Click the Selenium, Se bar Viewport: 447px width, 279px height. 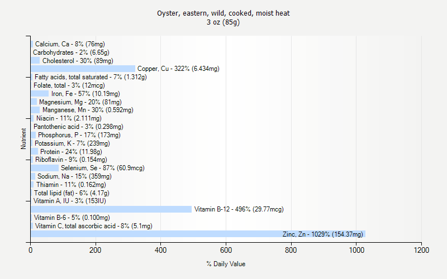point(44,168)
